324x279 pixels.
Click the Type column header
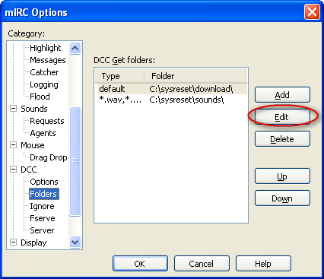click(119, 76)
